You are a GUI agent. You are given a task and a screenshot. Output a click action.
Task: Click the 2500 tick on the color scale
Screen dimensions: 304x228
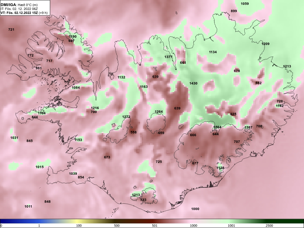coord(269,226)
